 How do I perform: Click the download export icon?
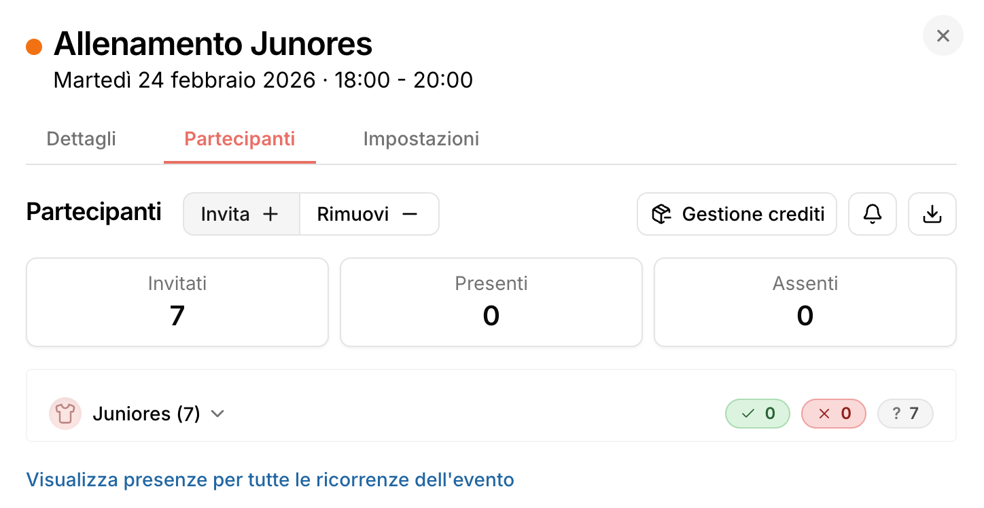(x=932, y=215)
